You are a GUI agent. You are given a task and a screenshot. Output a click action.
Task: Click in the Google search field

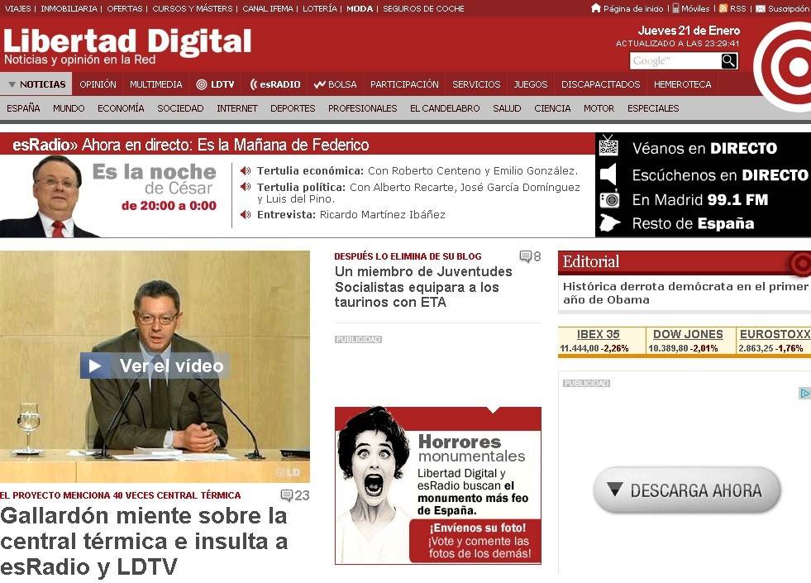[x=675, y=61]
